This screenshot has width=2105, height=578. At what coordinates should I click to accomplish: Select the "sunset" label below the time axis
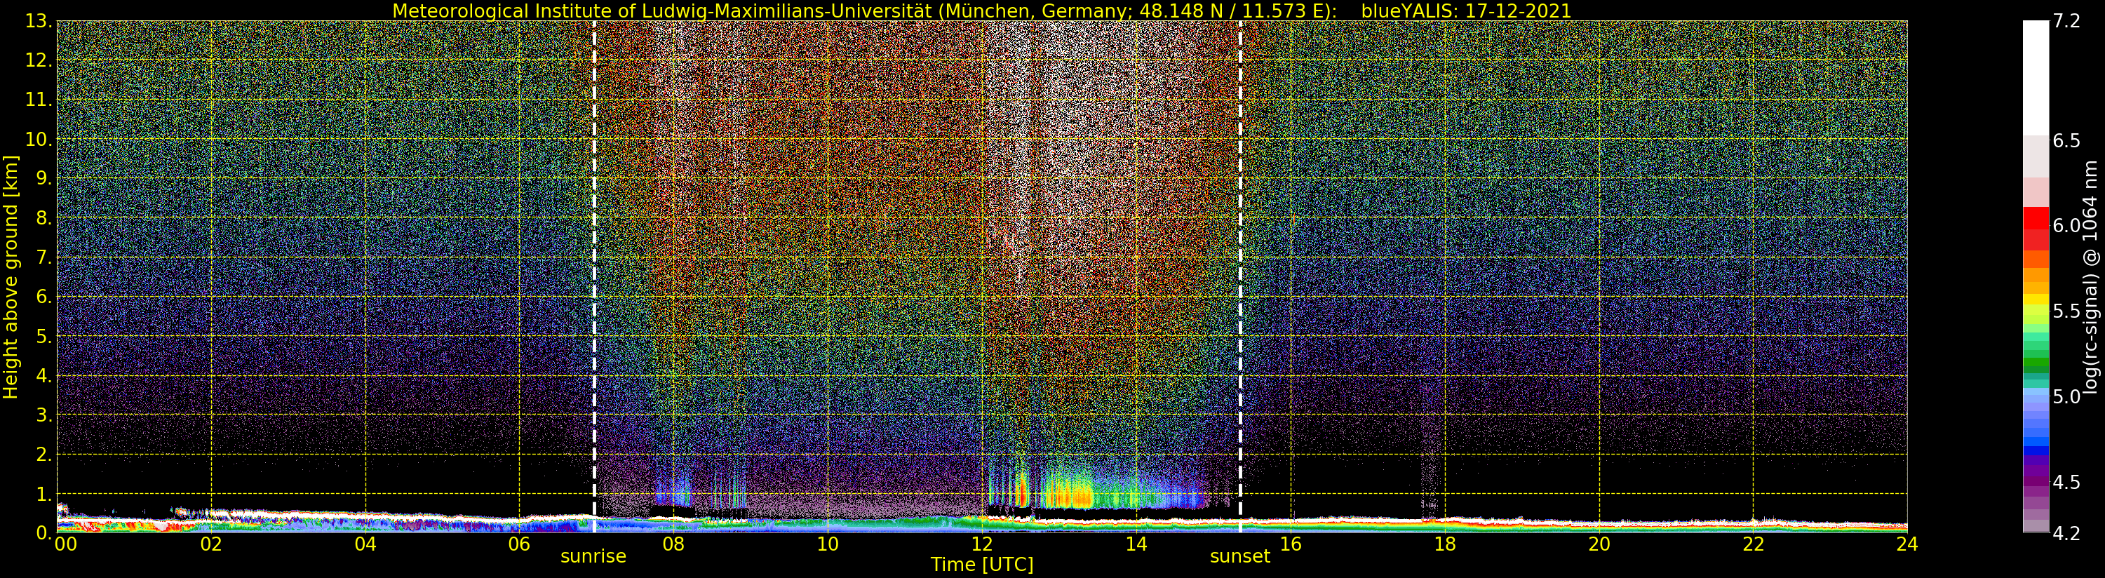coord(1239,557)
